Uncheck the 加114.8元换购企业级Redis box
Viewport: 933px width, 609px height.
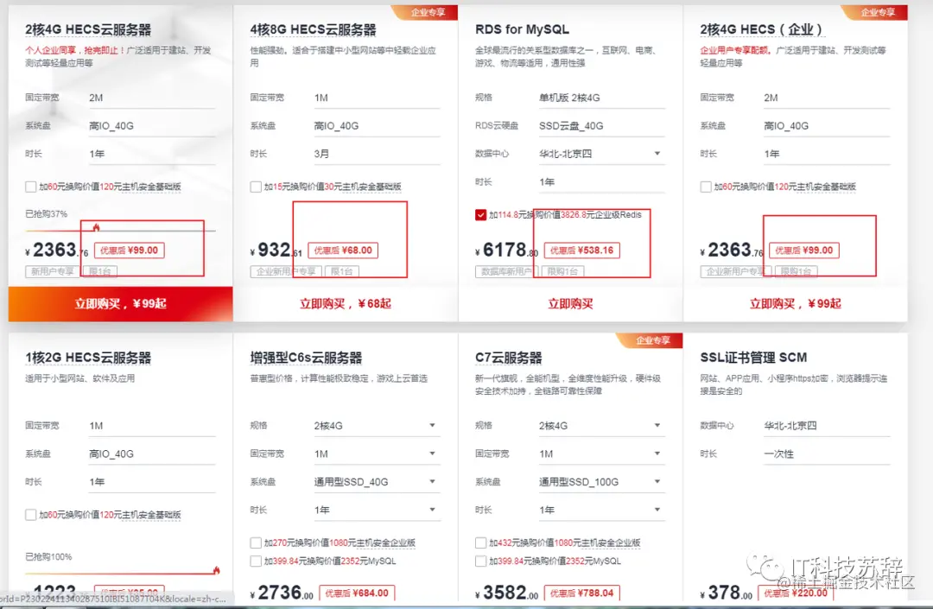tap(481, 215)
